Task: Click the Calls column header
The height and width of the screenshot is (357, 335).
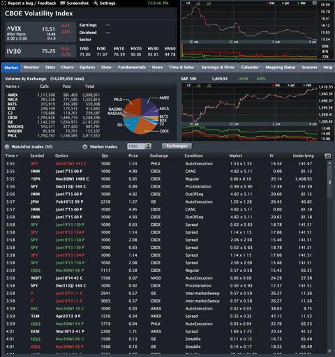Action: pyautogui.click(x=44, y=86)
